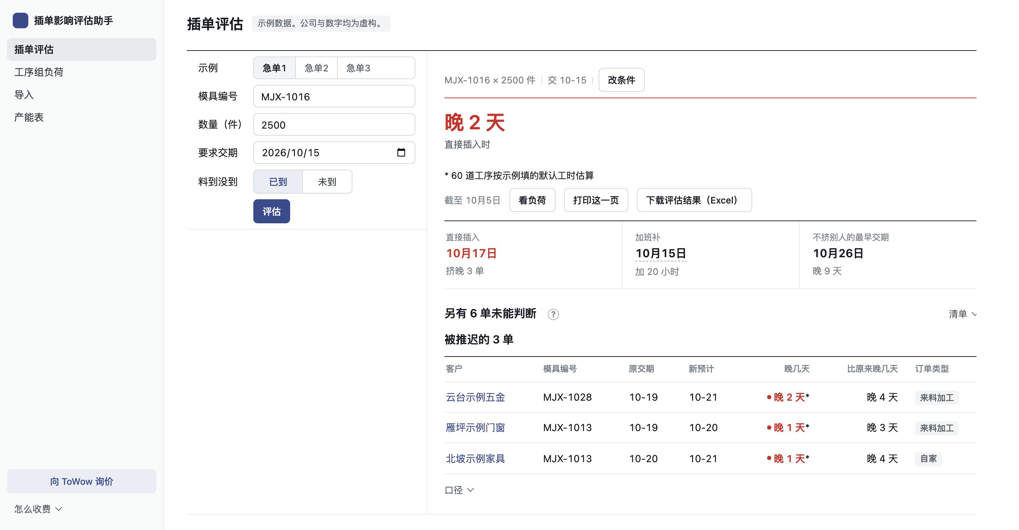Click the 要求交期 date field
Image resolution: width=1019 pixels, height=530 pixels.
point(334,152)
